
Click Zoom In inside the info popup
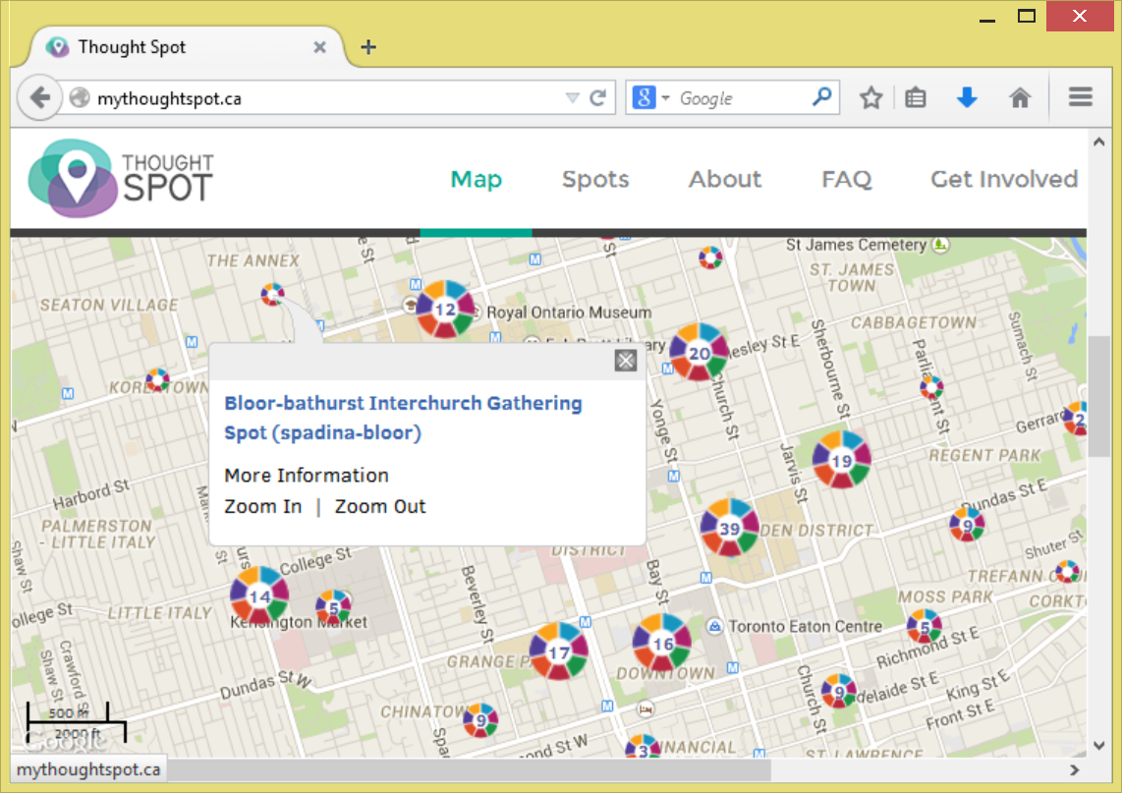coord(262,506)
